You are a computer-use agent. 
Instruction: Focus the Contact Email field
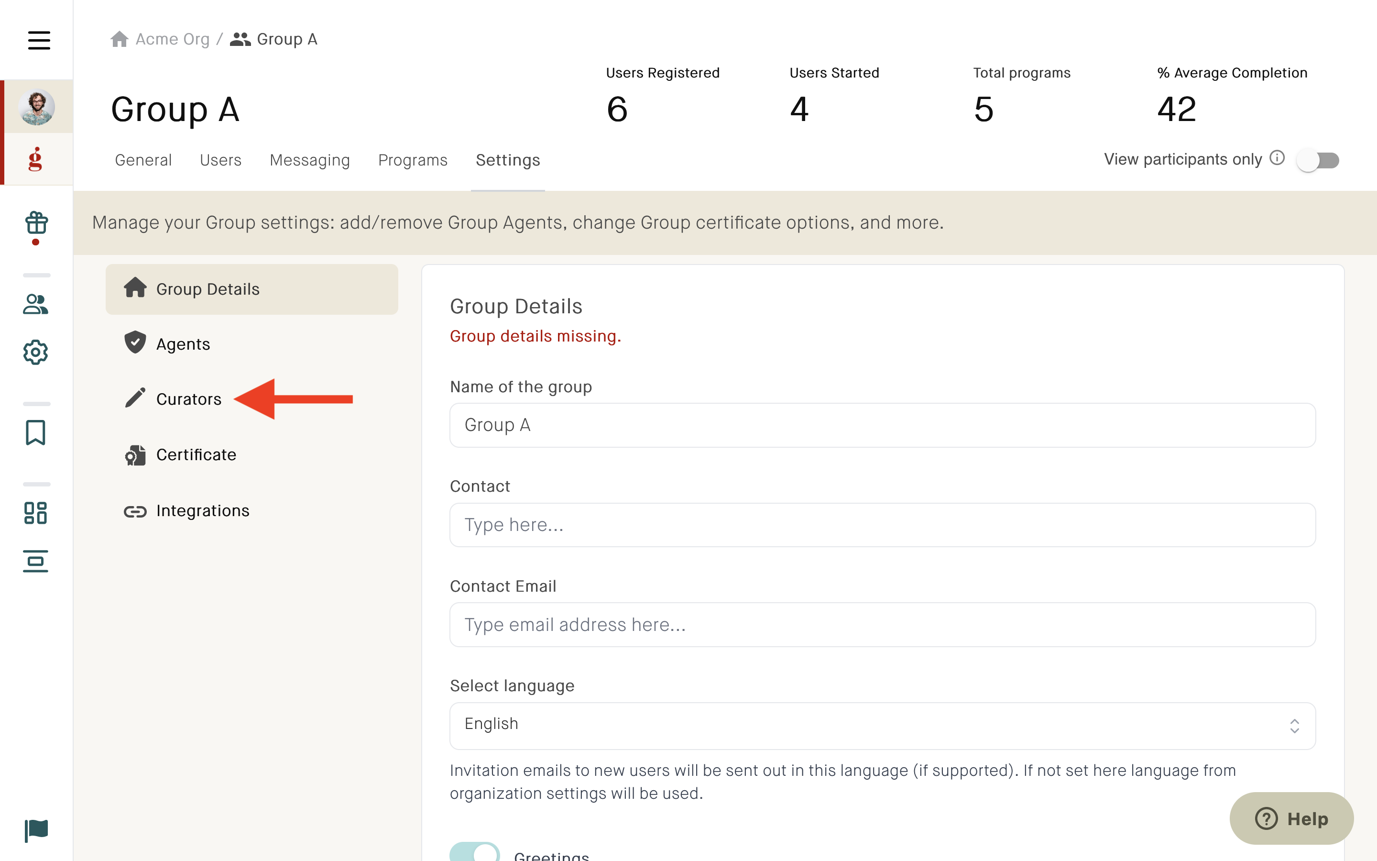[883, 625]
